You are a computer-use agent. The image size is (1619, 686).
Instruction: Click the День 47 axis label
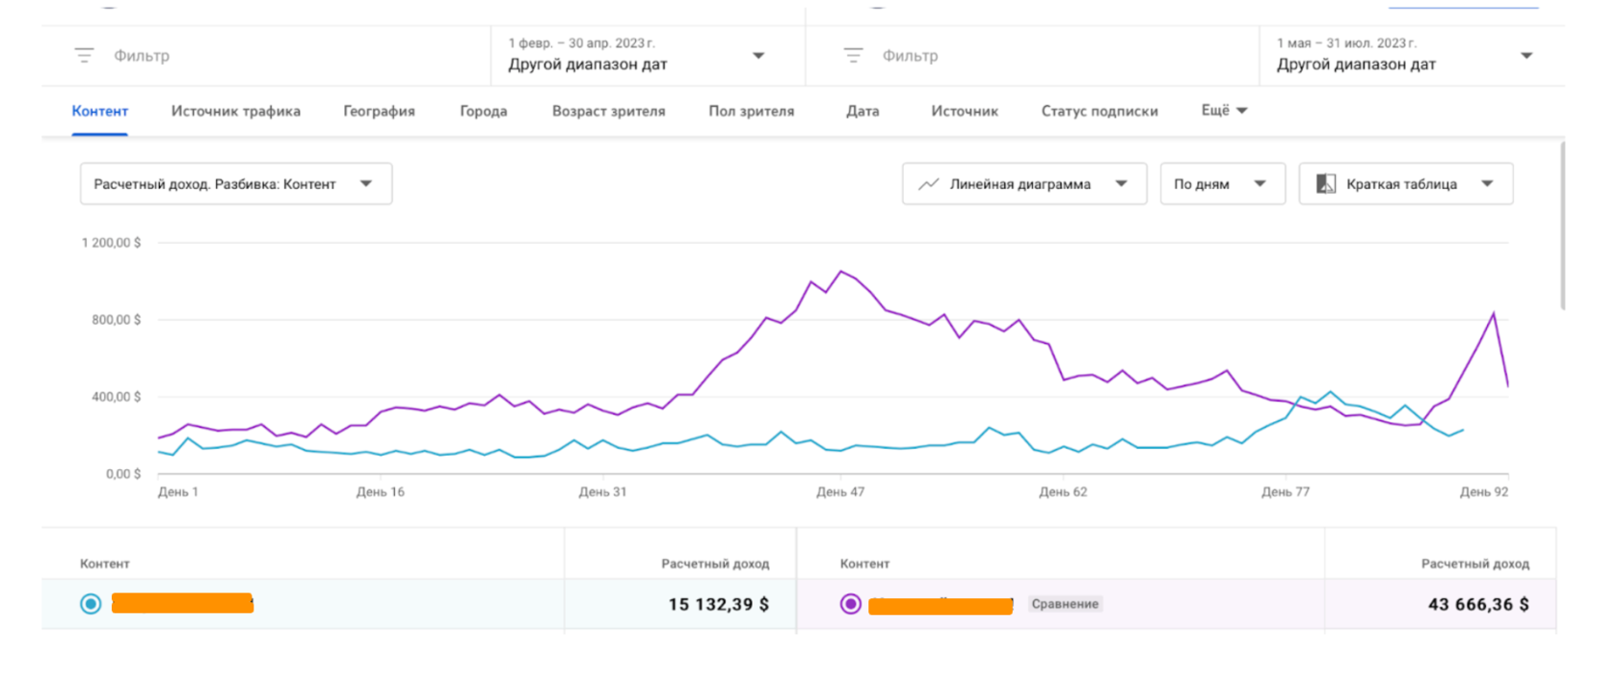(x=840, y=492)
